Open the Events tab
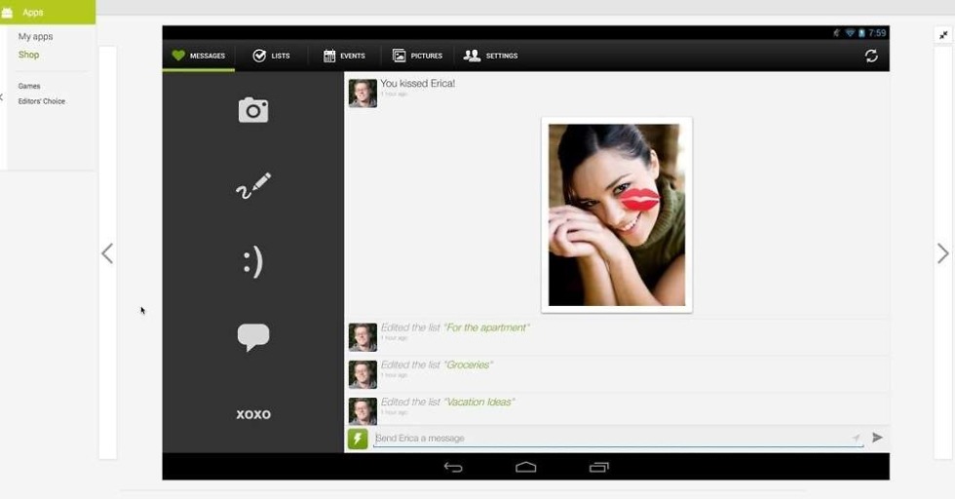This screenshot has height=499, width=955. [345, 56]
